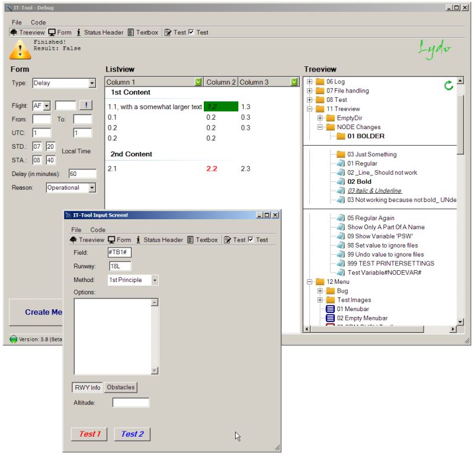The image size is (474, 458).
Task: Switch to Obstacles tab
Action: [121, 387]
